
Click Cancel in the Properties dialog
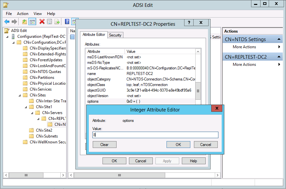(141, 161)
